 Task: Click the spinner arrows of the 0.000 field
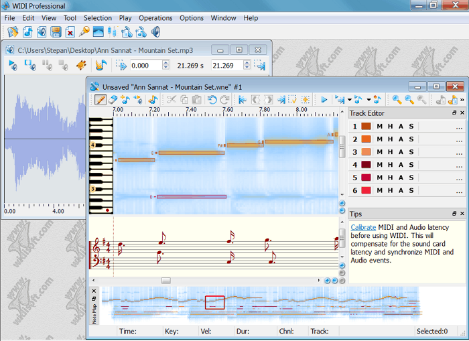click(165, 65)
